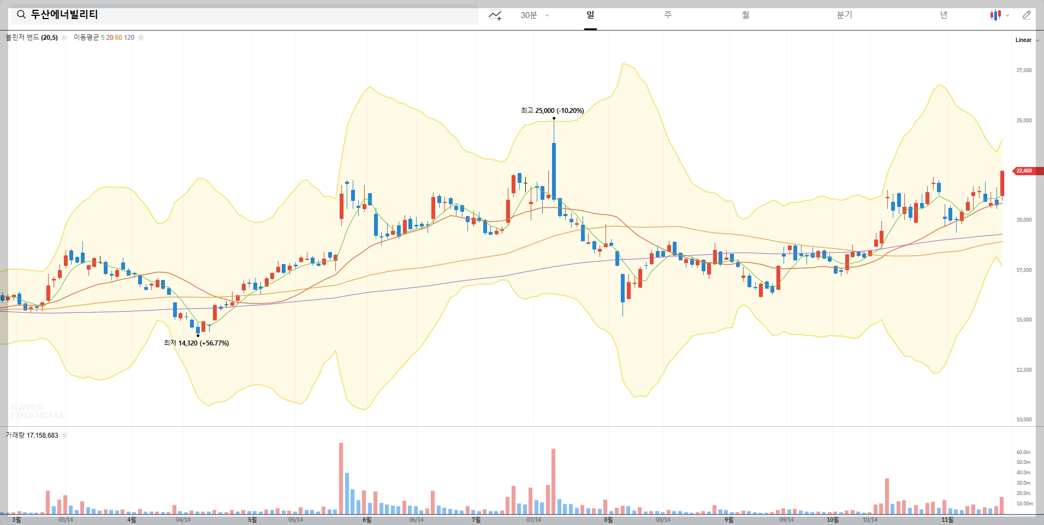Viewport: 1044px width, 525px height.
Task: Click the 거래량 17,158,683 volume label
Action: (x=32, y=435)
